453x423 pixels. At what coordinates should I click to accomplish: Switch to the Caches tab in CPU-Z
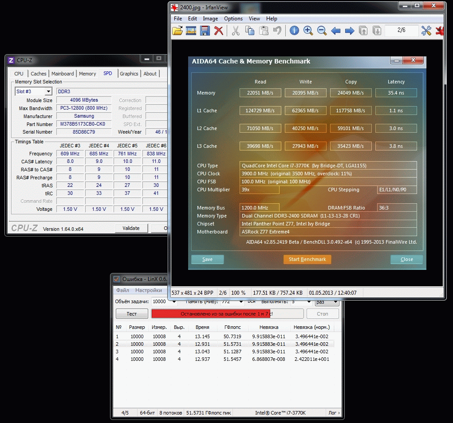pyautogui.click(x=39, y=74)
